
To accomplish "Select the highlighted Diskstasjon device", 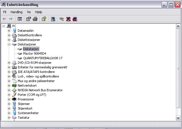I will click(x=31, y=49).
